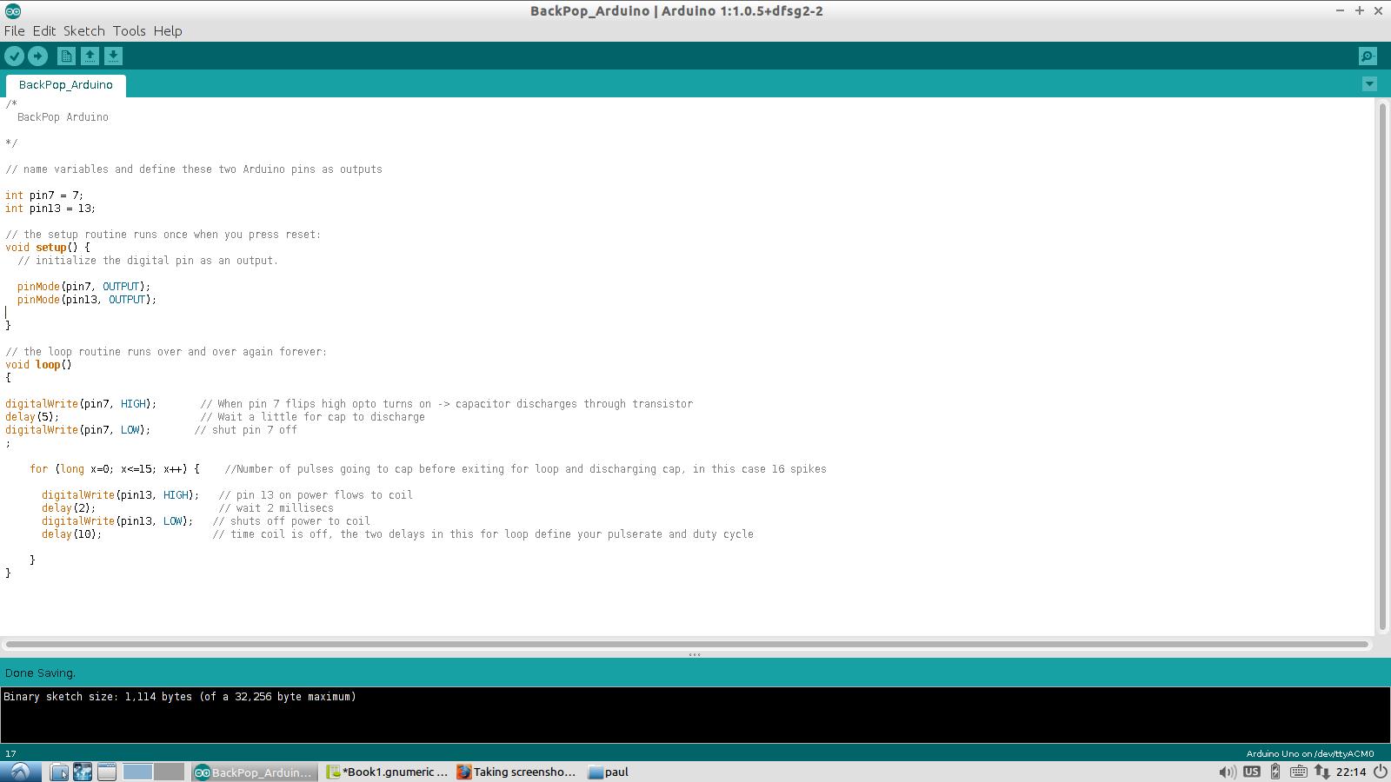
Task: Click the 'delay(10);' statement
Action: coord(71,534)
